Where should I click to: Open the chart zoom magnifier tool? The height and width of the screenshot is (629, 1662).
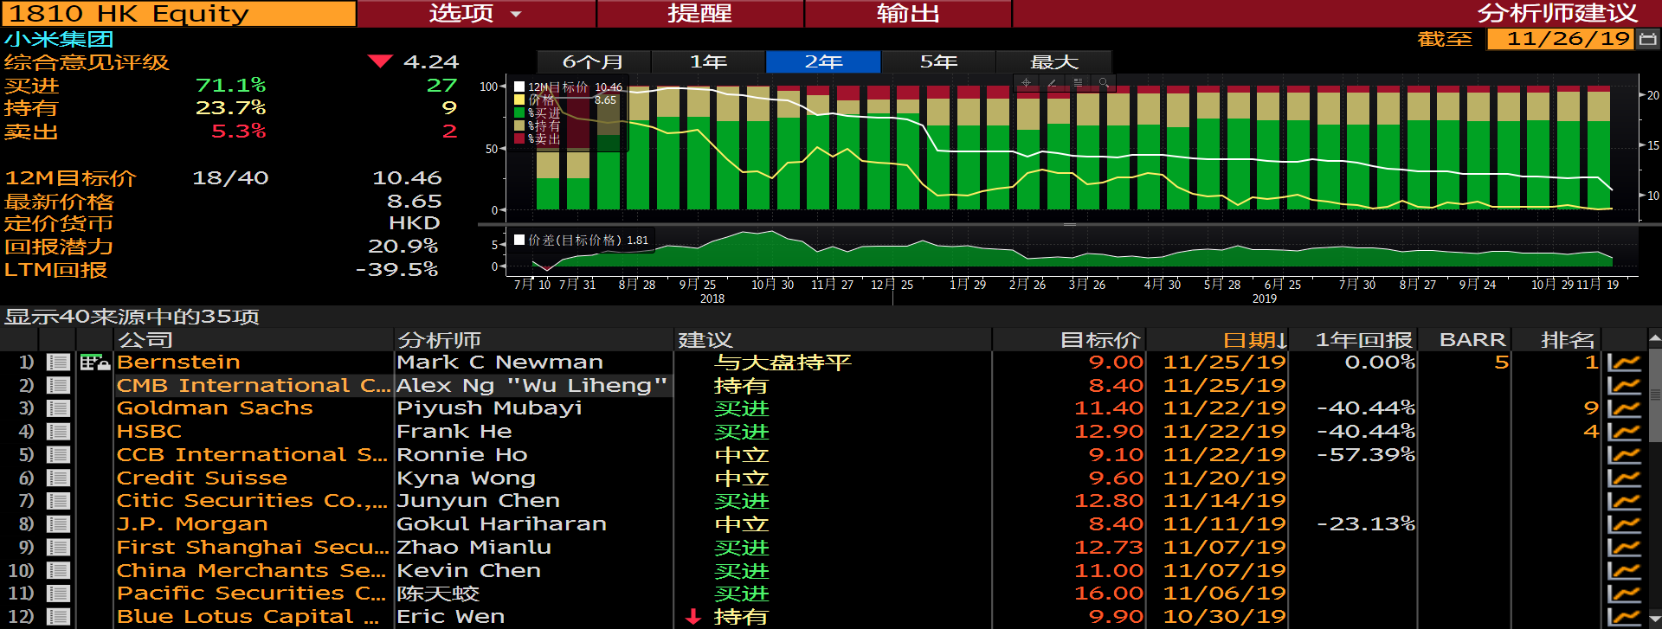1104,83
